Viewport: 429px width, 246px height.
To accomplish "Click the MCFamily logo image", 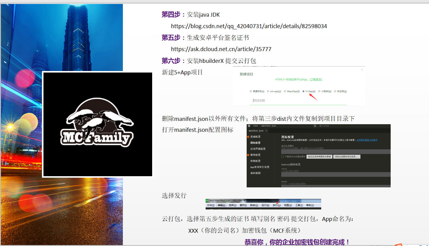I will [x=98, y=125].
